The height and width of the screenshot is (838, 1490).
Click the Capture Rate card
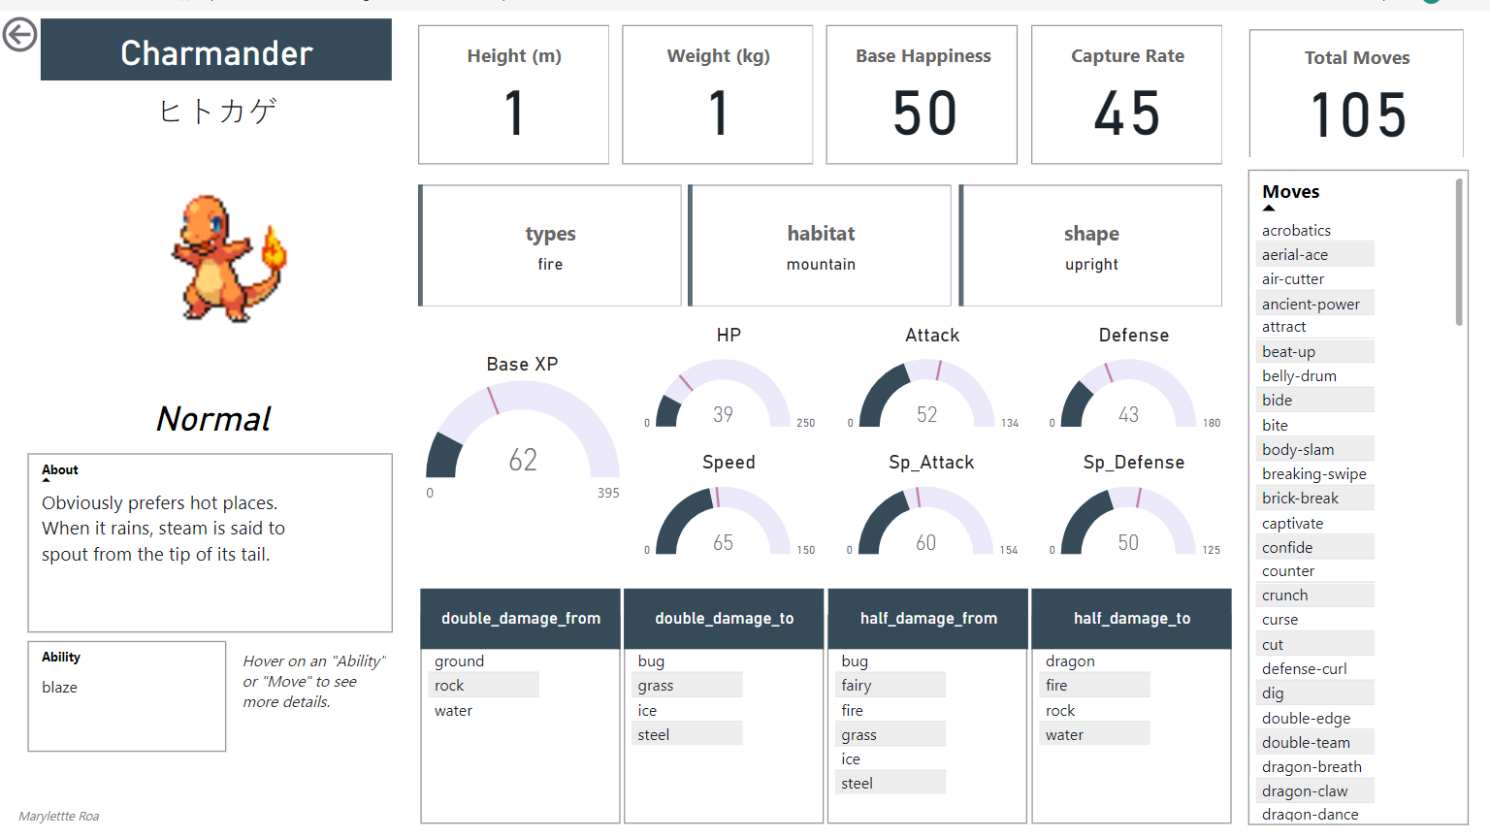tap(1126, 95)
